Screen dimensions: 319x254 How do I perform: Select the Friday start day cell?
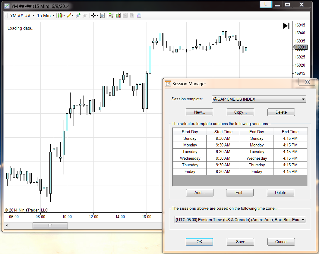tap(190, 172)
